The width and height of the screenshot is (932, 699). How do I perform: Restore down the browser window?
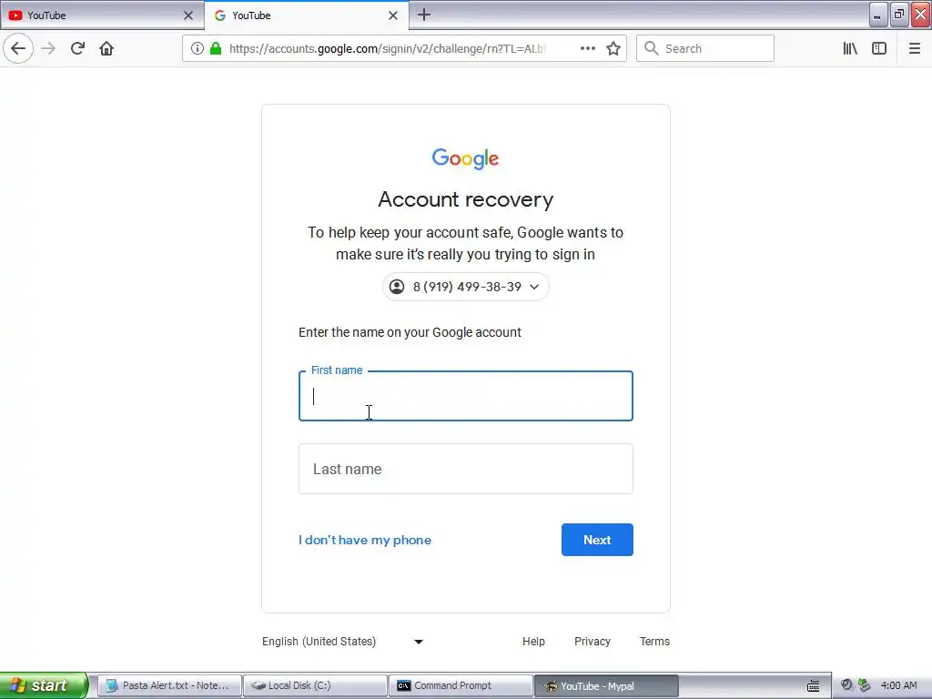(x=898, y=15)
